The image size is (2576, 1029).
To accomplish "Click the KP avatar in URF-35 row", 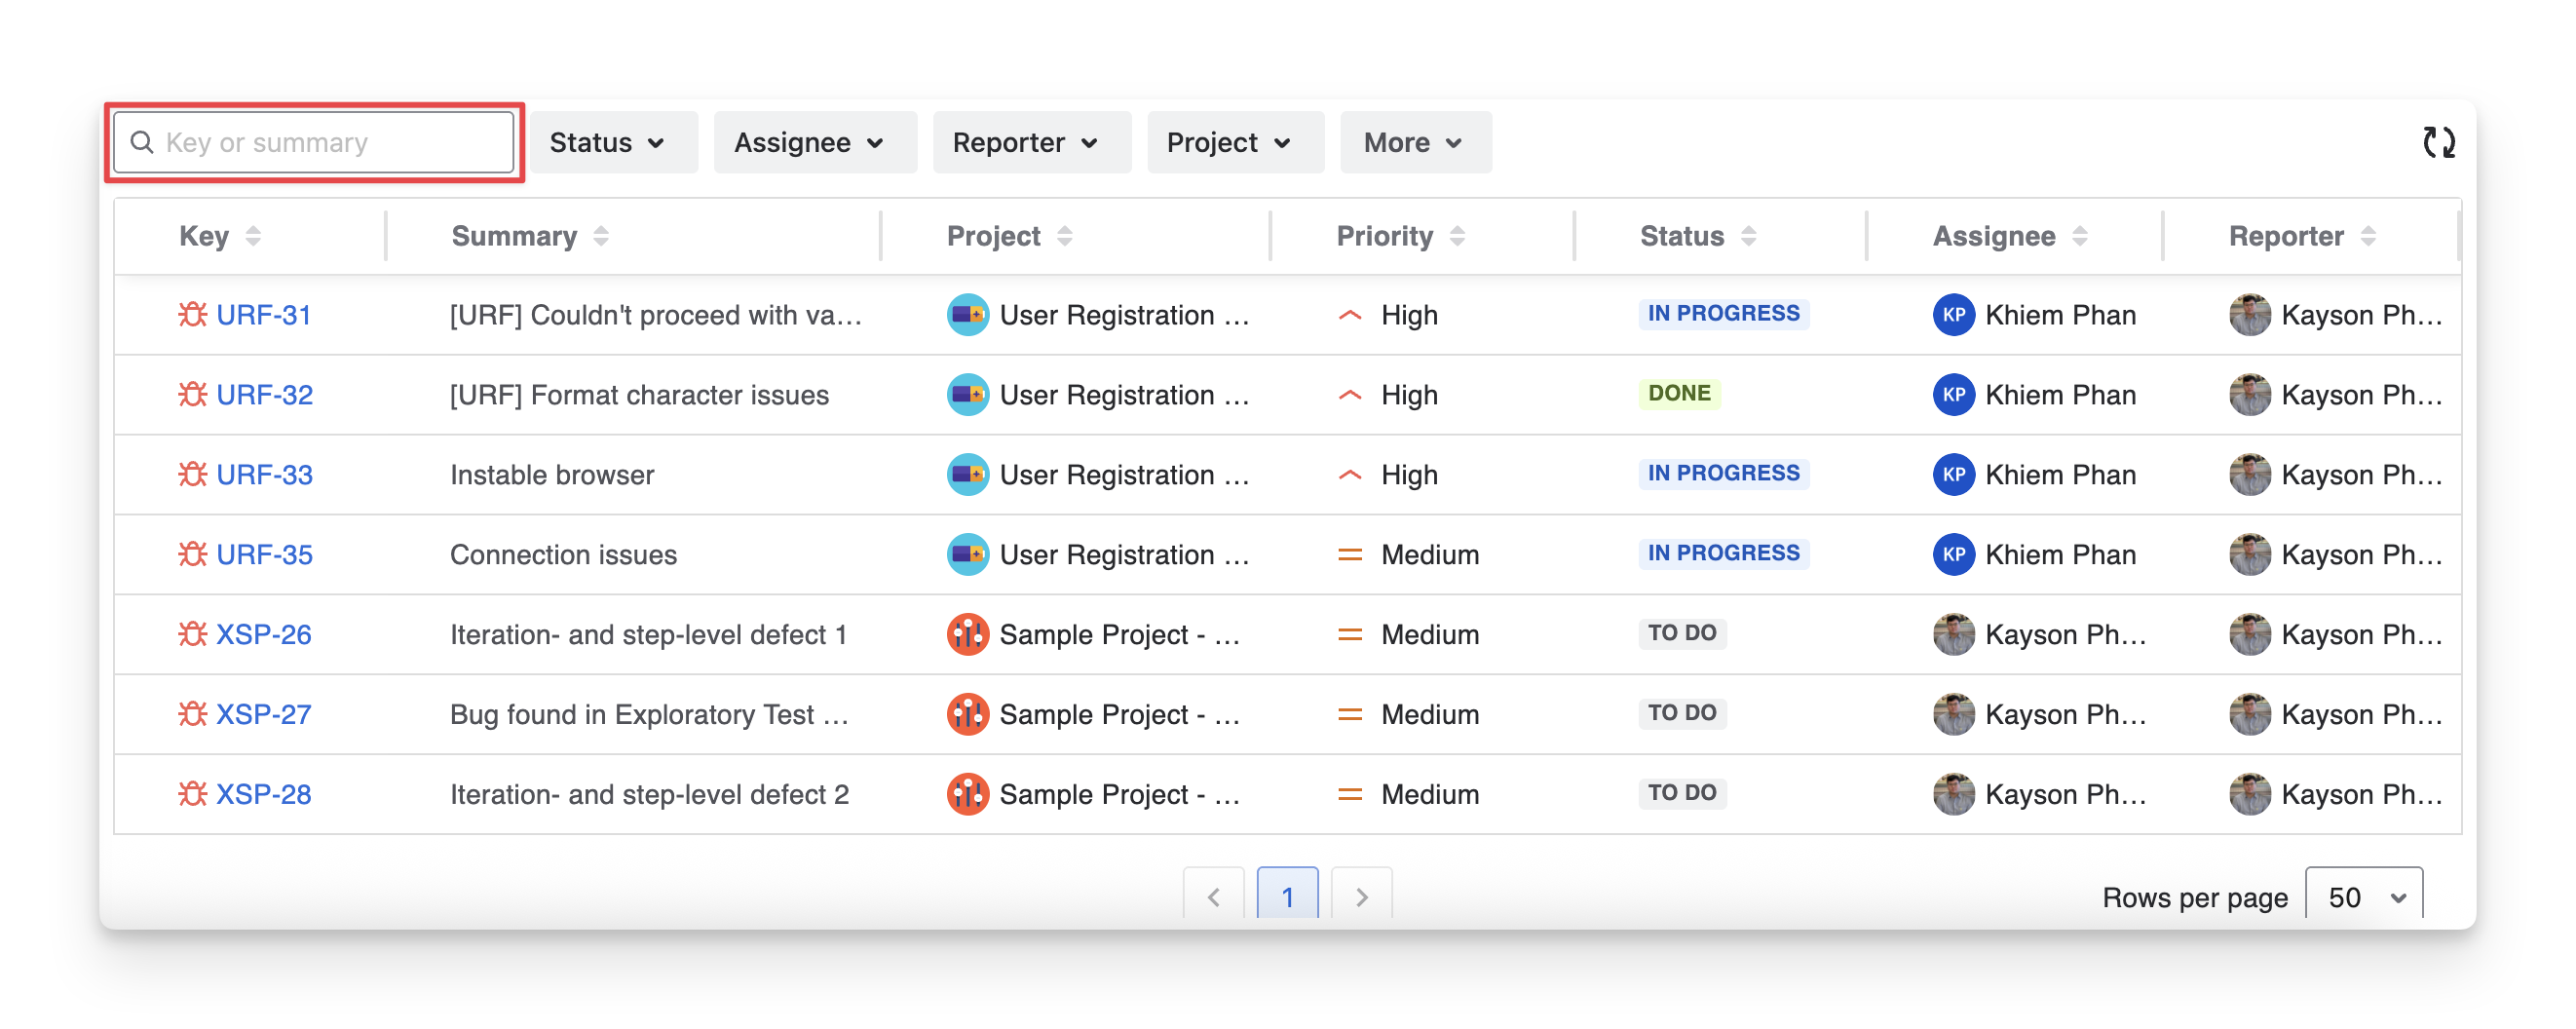I will coord(1953,555).
